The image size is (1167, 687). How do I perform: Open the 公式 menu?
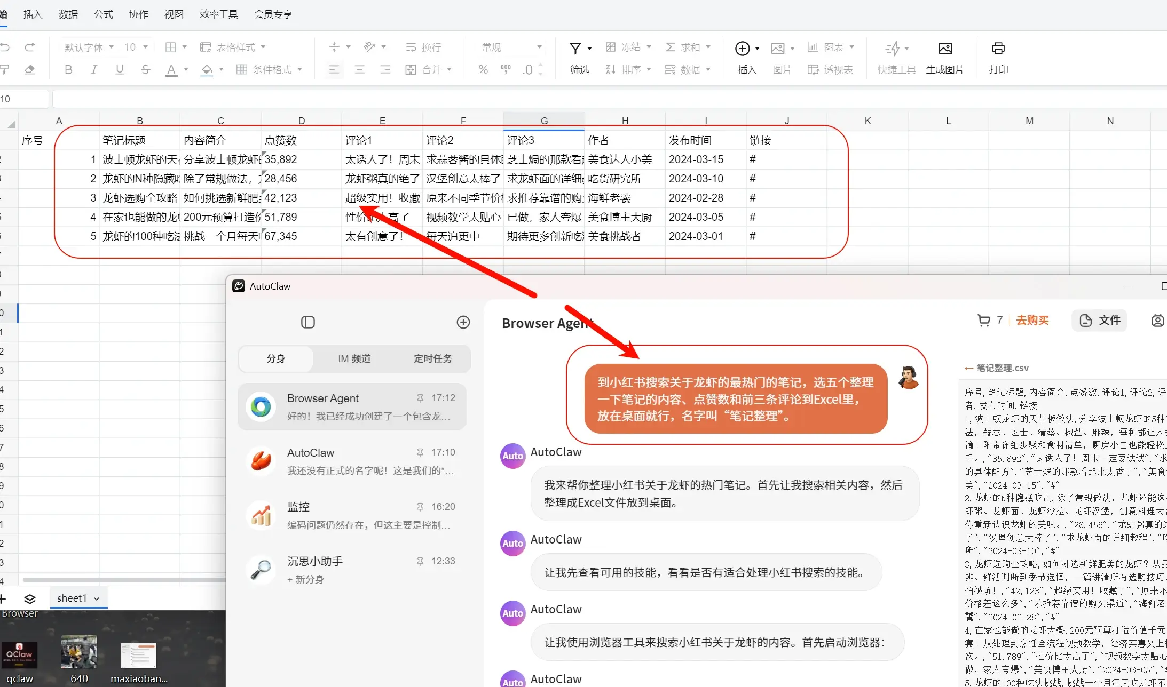104,14
